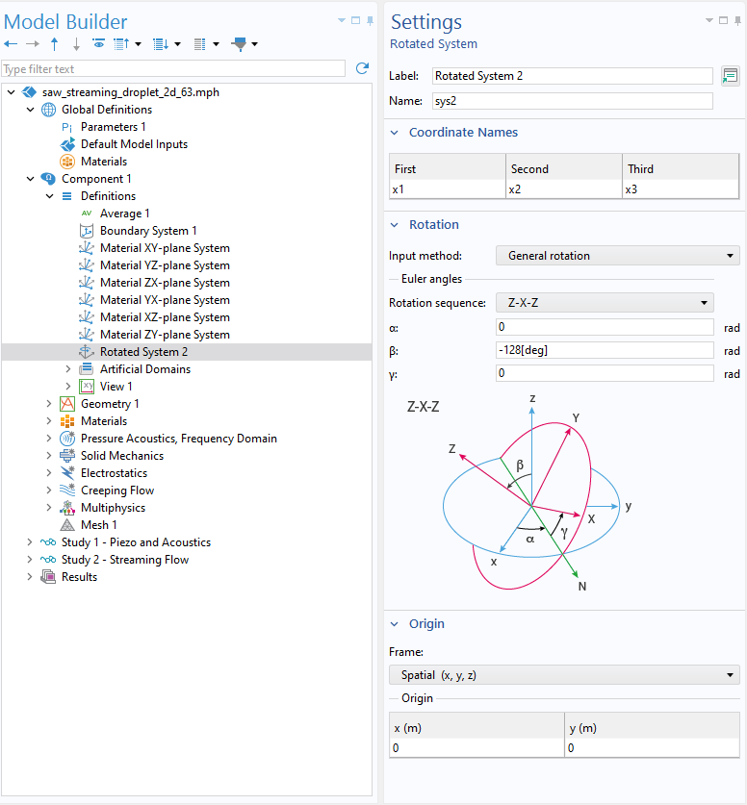The height and width of the screenshot is (805, 747).
Task: Open the Rotation sequence Z-X-Z dropdown
Action: [605, 303]
